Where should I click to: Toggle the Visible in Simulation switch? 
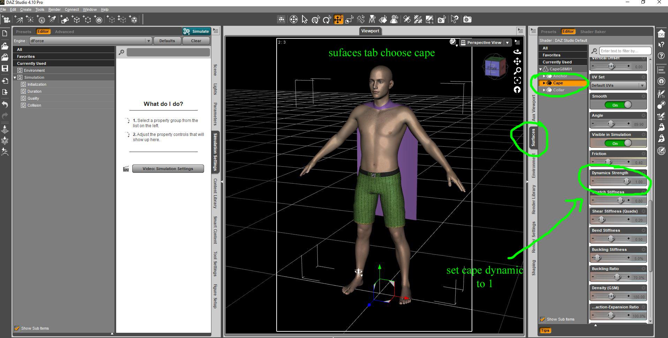coord(618,143)
